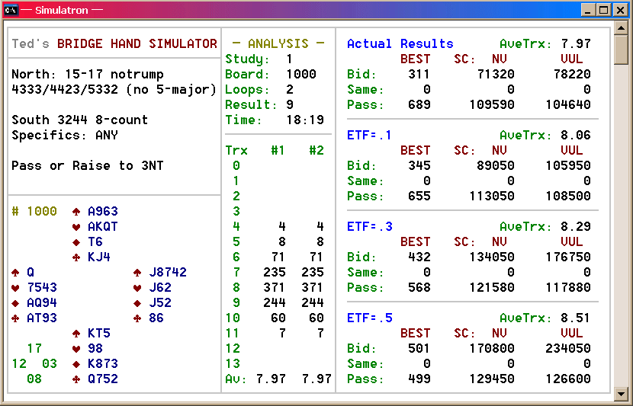Screen dimensions: 633x406
Task: Select South's club symbol beside Q752
Action: point(76,379)
